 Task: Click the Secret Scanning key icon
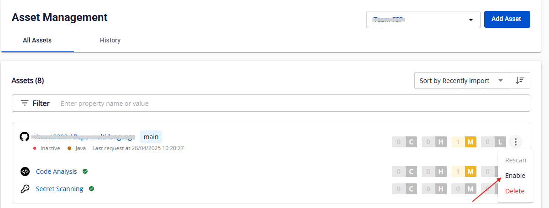(x=25, y=188)
